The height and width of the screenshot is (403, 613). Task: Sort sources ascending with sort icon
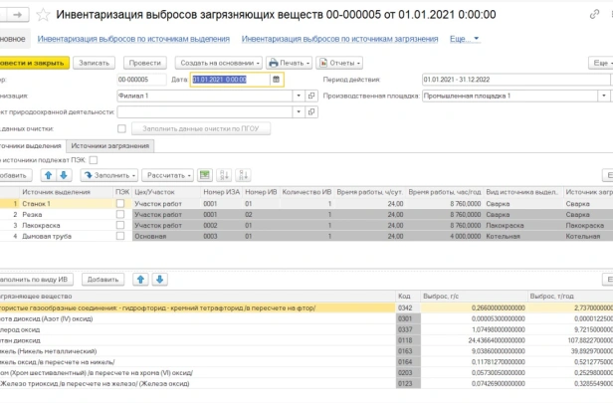[224, 175]
